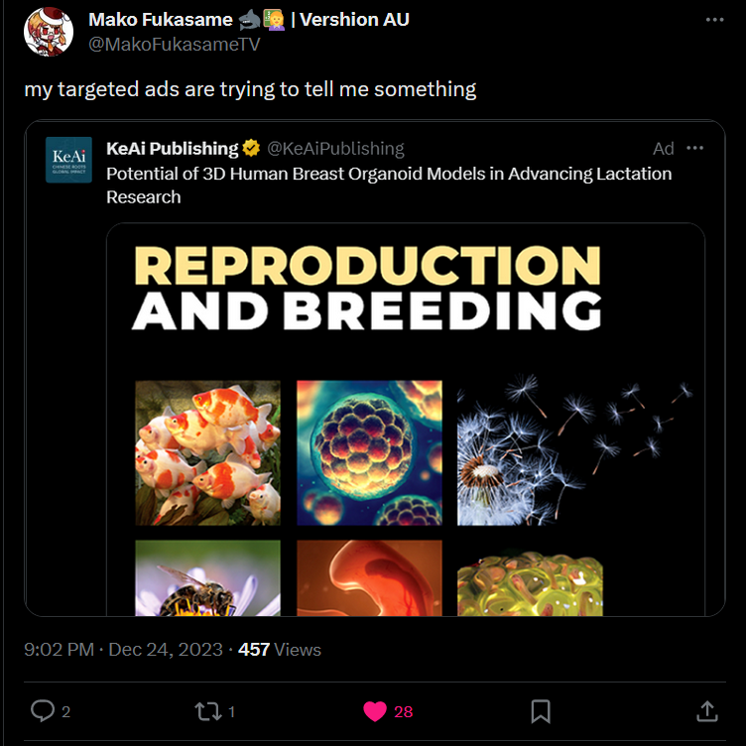The height and width of the screenshot is (746, 746).
Task: Open the ad's three-dot options menu
Action: click(x=694, y=149)
